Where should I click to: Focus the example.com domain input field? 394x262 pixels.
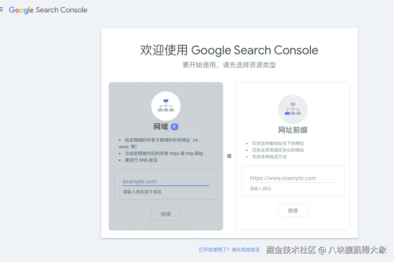pos(166,182)
